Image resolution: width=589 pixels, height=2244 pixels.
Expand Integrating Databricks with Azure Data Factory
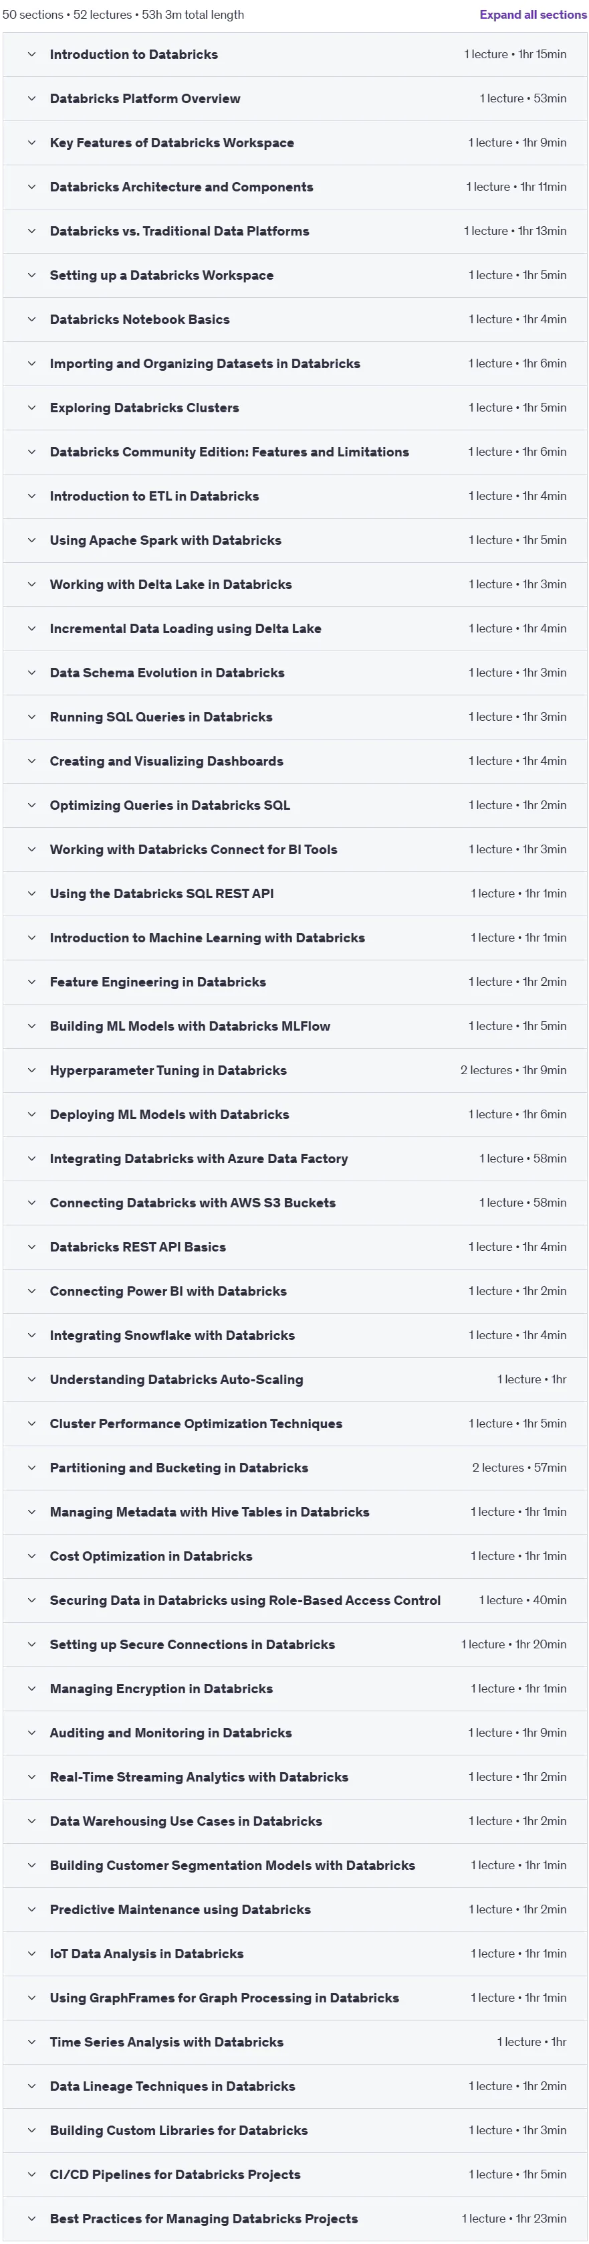(295, 1158)
